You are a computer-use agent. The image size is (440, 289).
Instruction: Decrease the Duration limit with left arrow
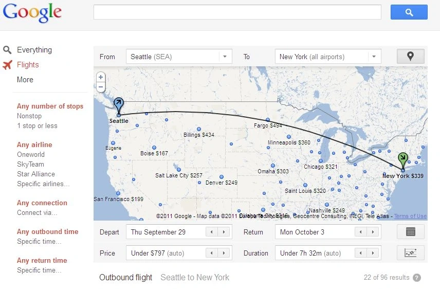coord(360,253)
